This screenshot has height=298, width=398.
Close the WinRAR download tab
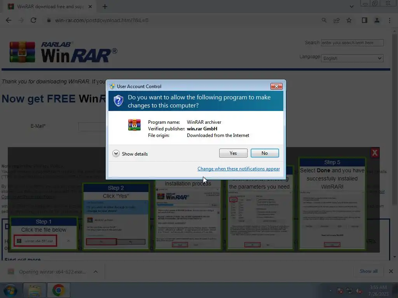pos(90,7)
